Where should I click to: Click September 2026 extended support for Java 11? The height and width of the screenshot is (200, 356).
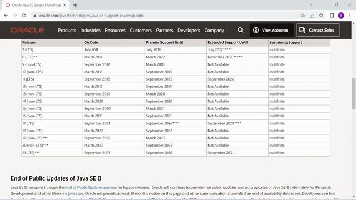(x=238, y=79)
